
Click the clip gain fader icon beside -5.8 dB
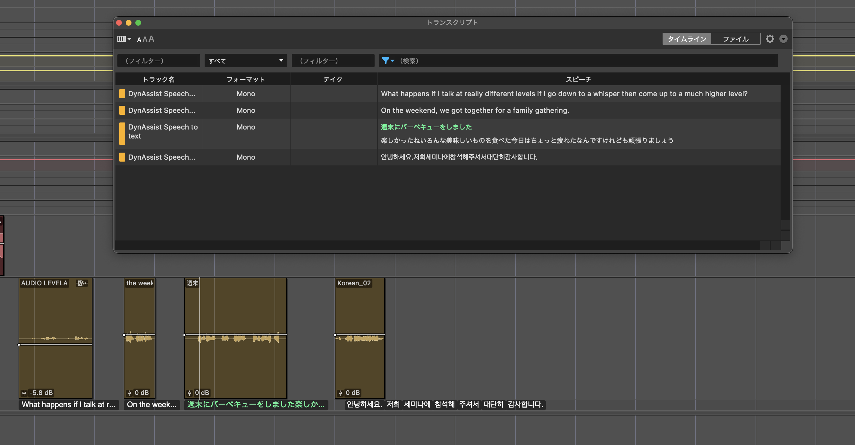[x=24, y=393]
